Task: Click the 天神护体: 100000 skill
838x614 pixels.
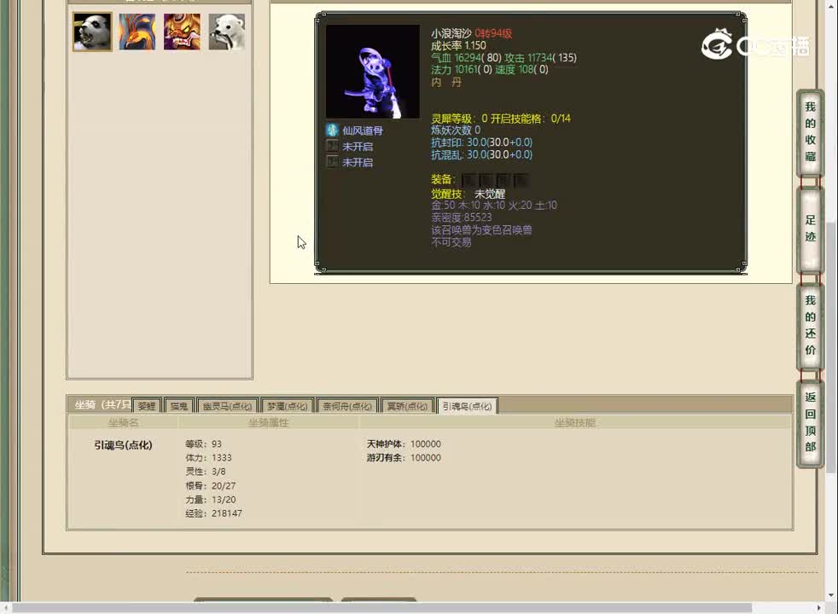Action: [x=404, y=443]
